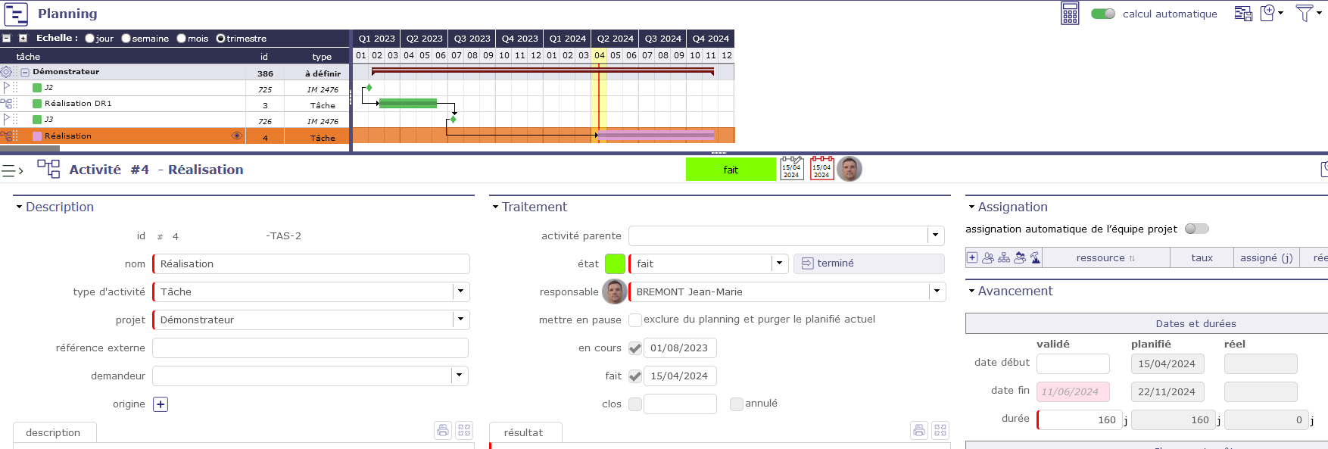Toggle automatic project team assignment switch

click(1197, 229)
